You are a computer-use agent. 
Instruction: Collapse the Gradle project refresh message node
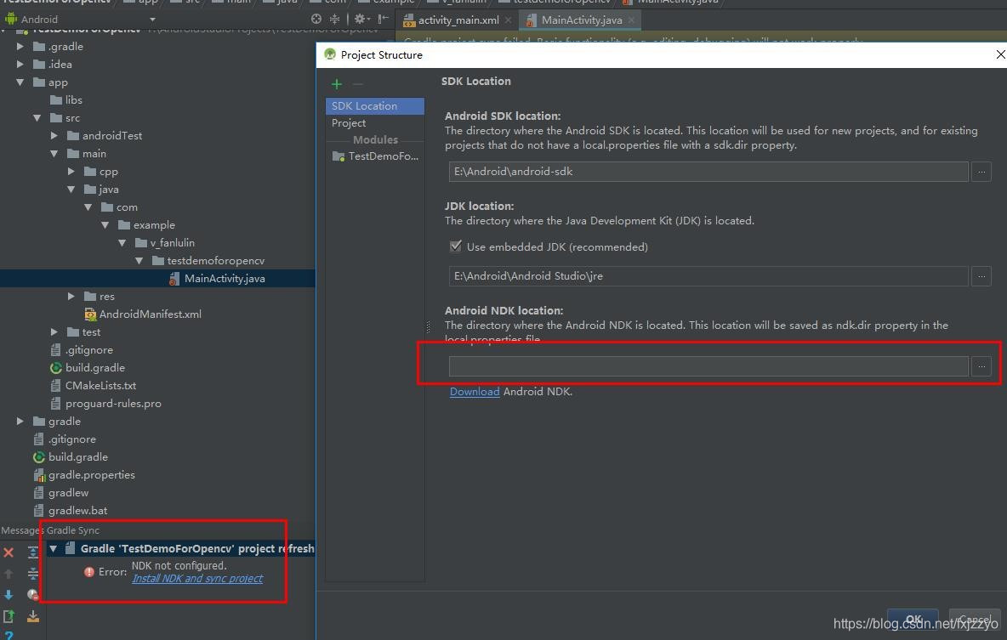click(x=54, y=549)
